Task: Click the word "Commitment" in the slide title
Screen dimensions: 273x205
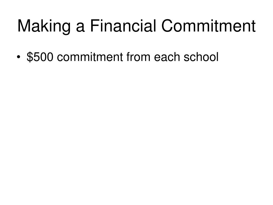Action: (208, 25)
